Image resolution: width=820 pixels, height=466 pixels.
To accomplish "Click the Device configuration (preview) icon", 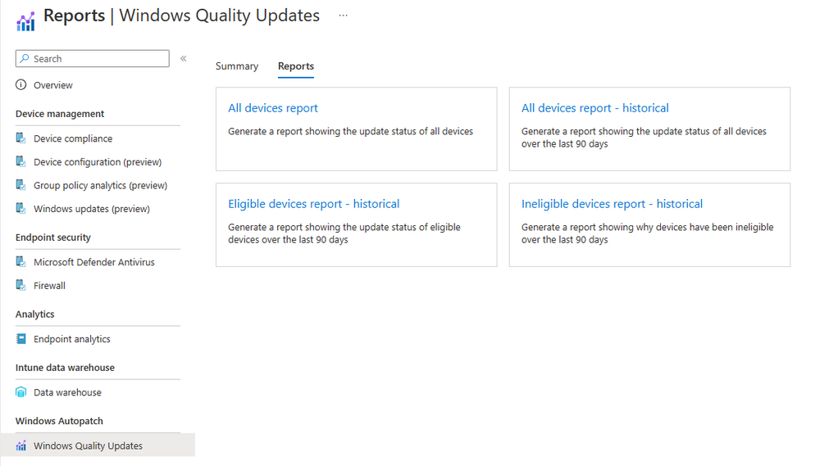I will (x=21, y=161).
